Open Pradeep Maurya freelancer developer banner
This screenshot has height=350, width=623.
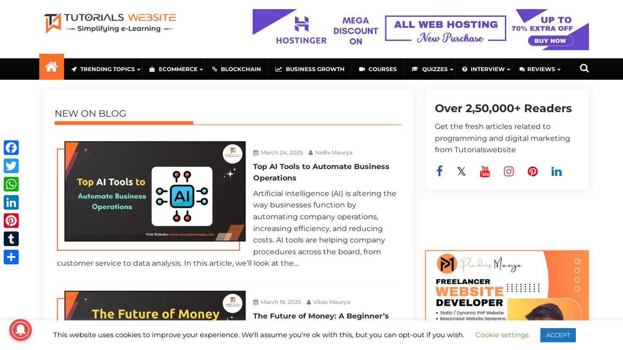[x=507, y=285]
